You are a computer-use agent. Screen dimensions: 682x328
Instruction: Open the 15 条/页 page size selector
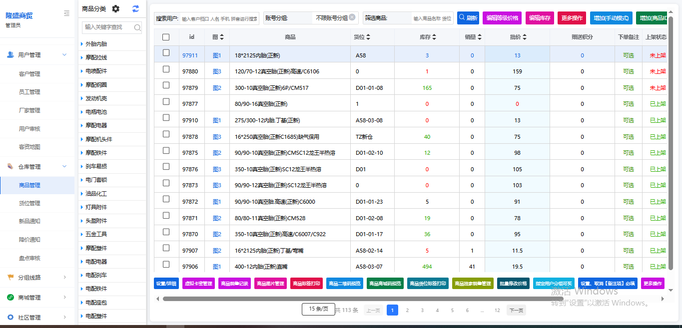tap(318, 310)
